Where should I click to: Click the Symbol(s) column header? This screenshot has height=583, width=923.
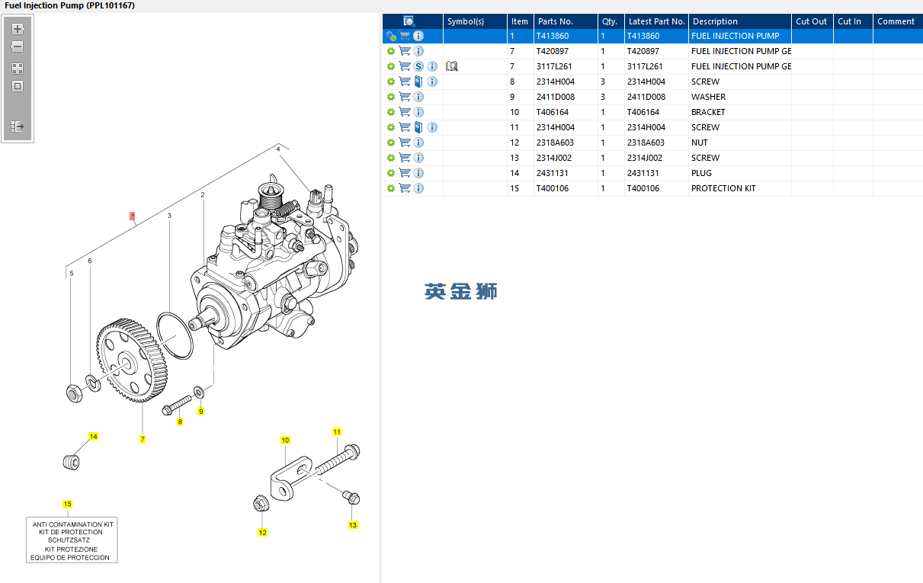[x=475, y=21]
